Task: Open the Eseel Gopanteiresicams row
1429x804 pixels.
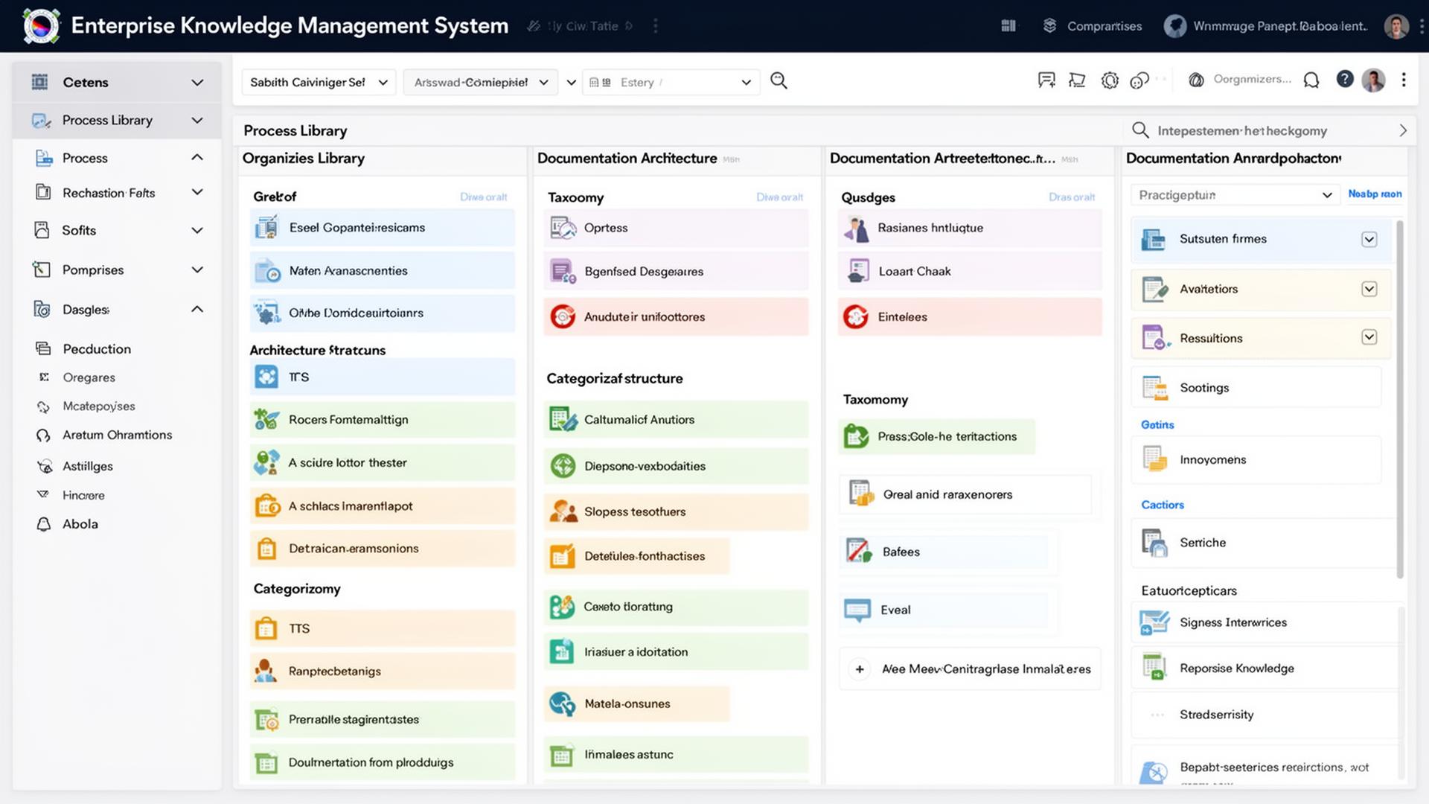Action: (x=383, y=228)
